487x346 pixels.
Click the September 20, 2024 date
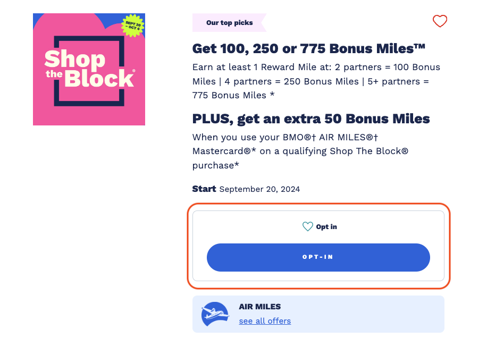click(259, 189)
